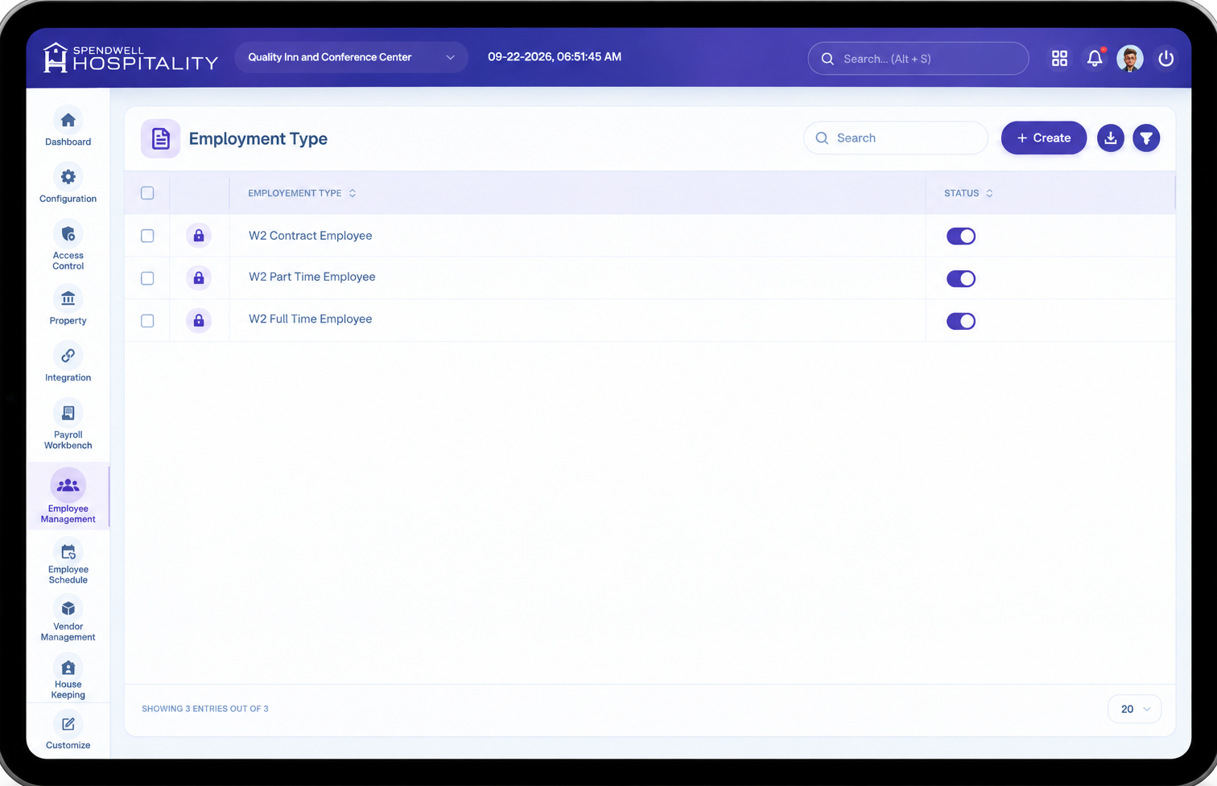The height and width of the screenshot is (786, 1217).
Task: Open Employee Schedule calendar icon
Action: [x=68, y=552]
